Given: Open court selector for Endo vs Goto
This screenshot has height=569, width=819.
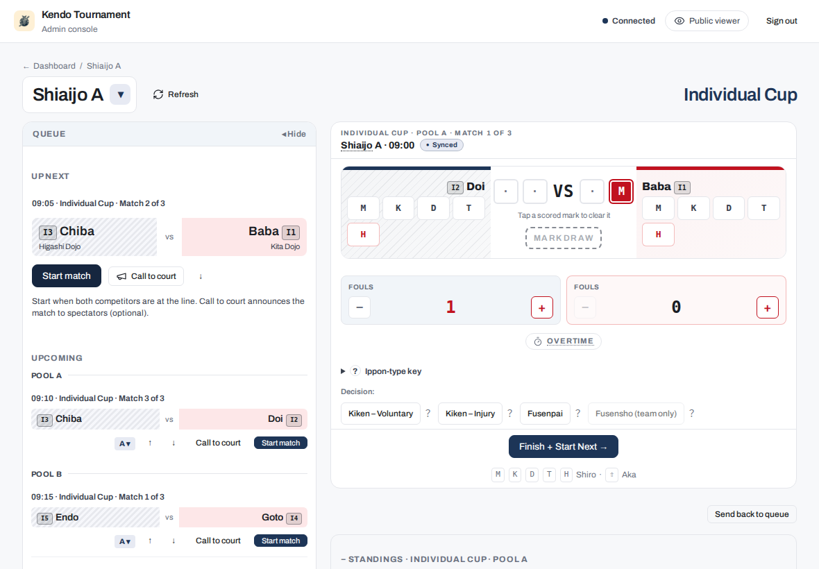Looking at the screenshot, I should click(x=125, y=541).
